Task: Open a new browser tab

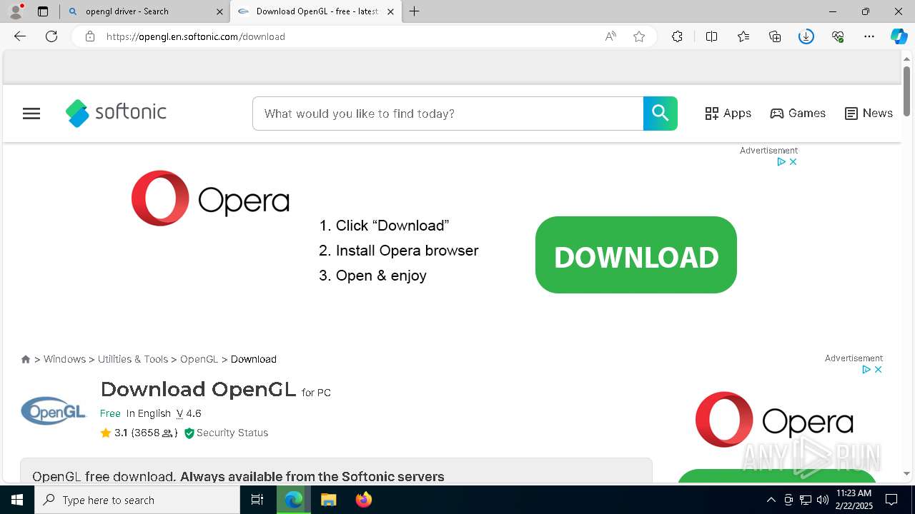Action: 415,11
